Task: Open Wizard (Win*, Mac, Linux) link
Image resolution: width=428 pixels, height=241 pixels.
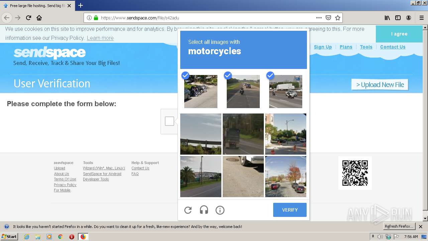Action: click(104, 168)
